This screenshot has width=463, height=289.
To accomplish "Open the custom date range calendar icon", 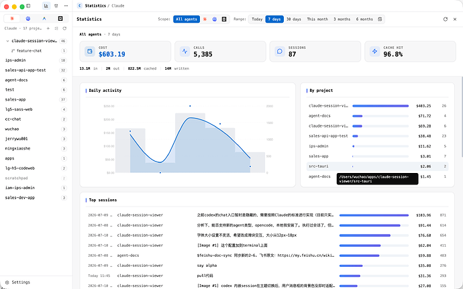I will tap(380, 19).
